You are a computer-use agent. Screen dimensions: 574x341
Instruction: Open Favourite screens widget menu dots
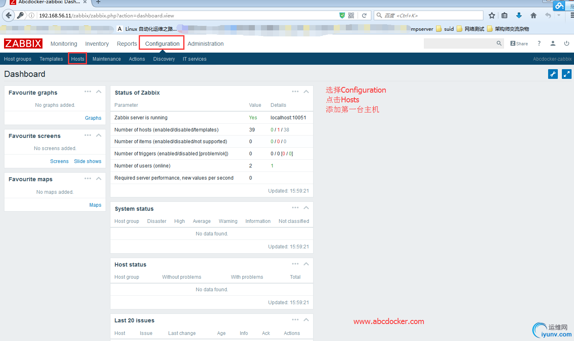point(88,135)
